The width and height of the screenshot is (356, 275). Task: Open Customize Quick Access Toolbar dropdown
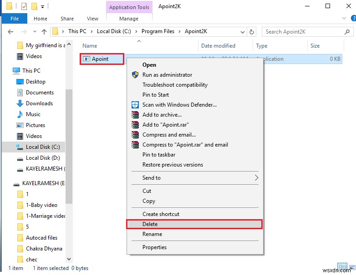pyautogui.click(x=42, y=7)
